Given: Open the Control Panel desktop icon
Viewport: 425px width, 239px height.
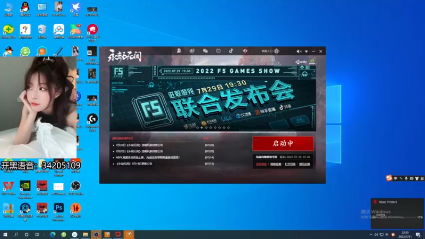Looking at the screenshot, I should click(42, 8).
